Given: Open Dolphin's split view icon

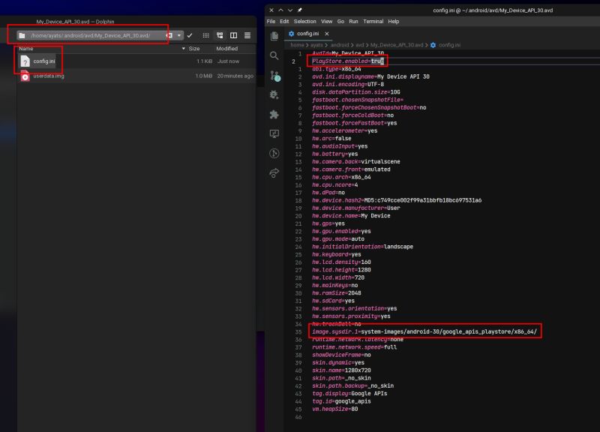Looking at the screenshot, I should (233, 35).
